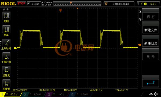Choose the fall time (下降时间) icon
The width and height of the screenshot is (161, 97).
6,56
